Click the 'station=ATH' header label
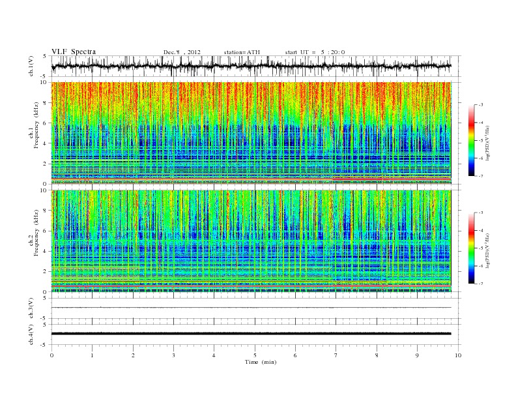The image size is (516, 399). (242, 52)
